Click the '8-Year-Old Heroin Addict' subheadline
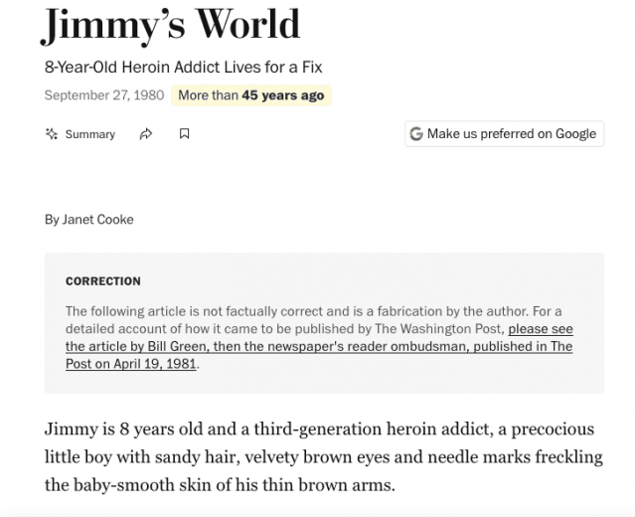635x517 pixels. (x=184, y=68)
